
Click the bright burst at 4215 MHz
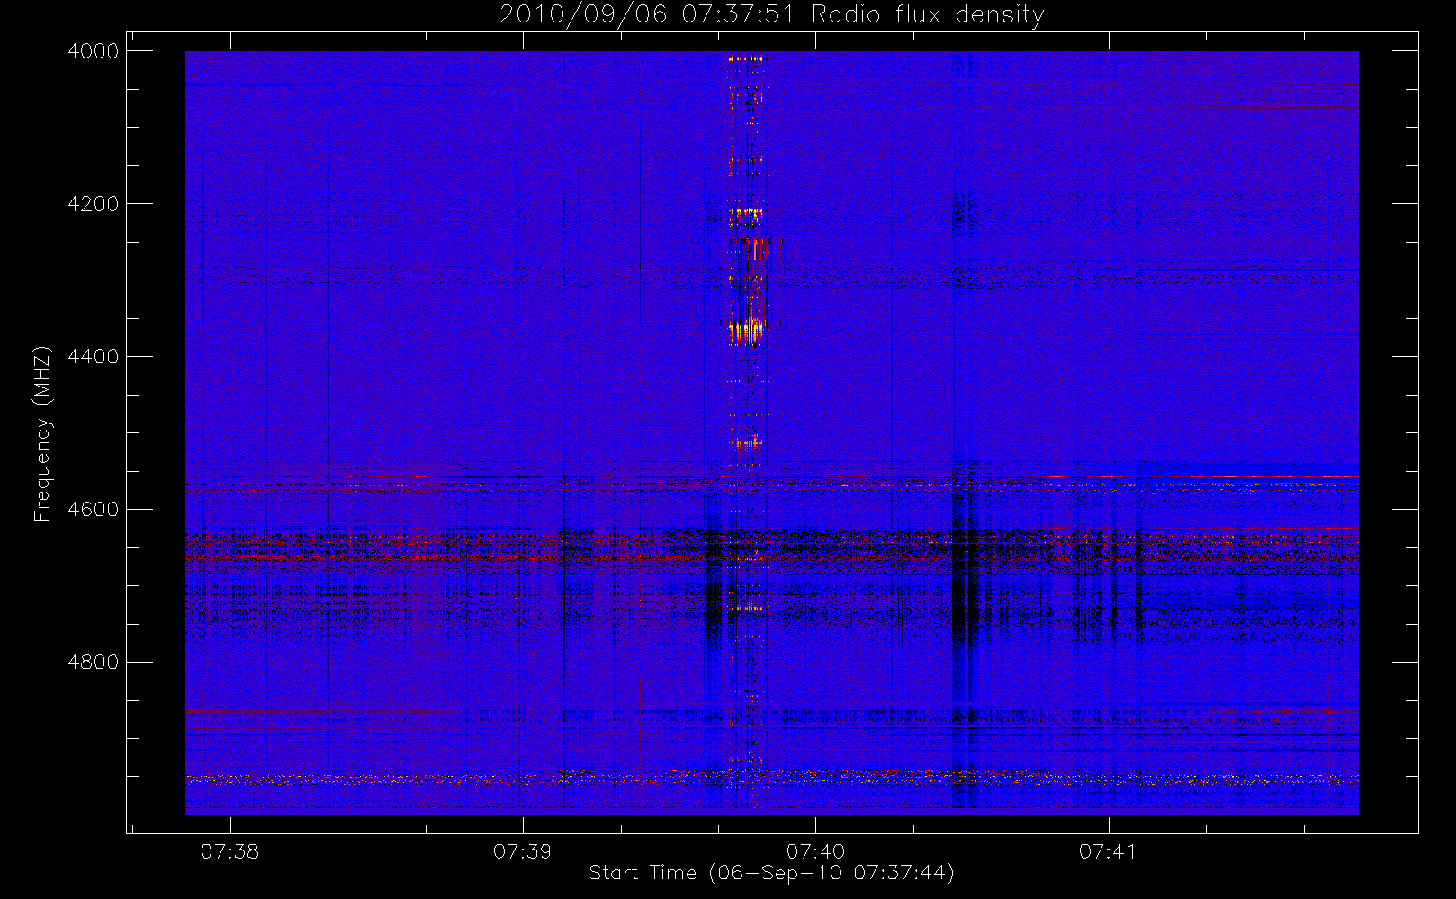click(745, 216)
